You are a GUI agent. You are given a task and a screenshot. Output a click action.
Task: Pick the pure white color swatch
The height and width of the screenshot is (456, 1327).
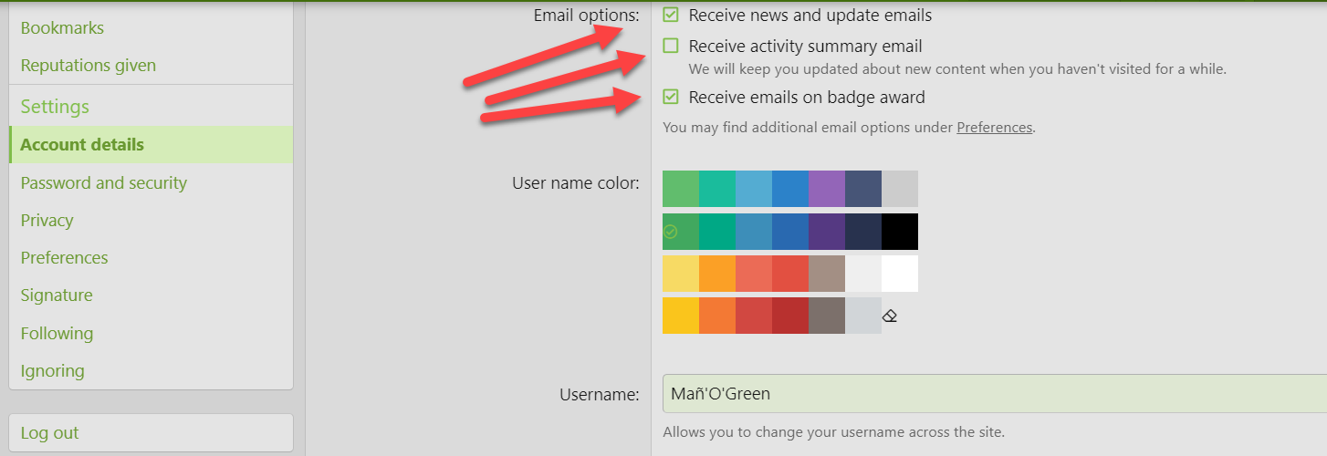[899, 274]
